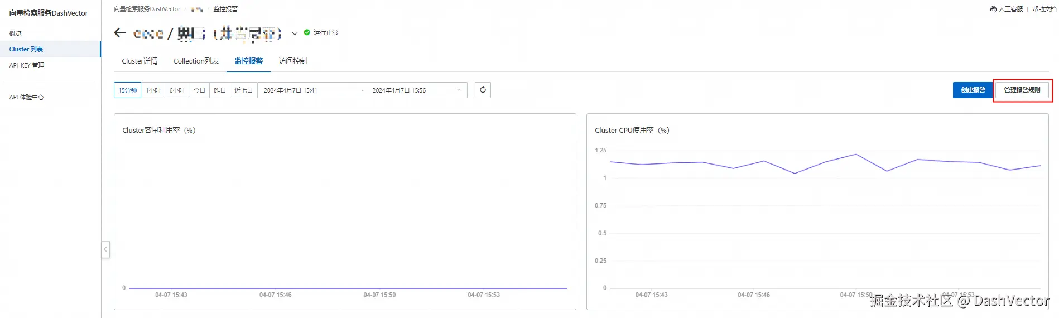Click the Cluster CPU使用率 (%) chart title
Image resolution: width=1059 pixels, height=318 pixels.
[x=632, y=130]
